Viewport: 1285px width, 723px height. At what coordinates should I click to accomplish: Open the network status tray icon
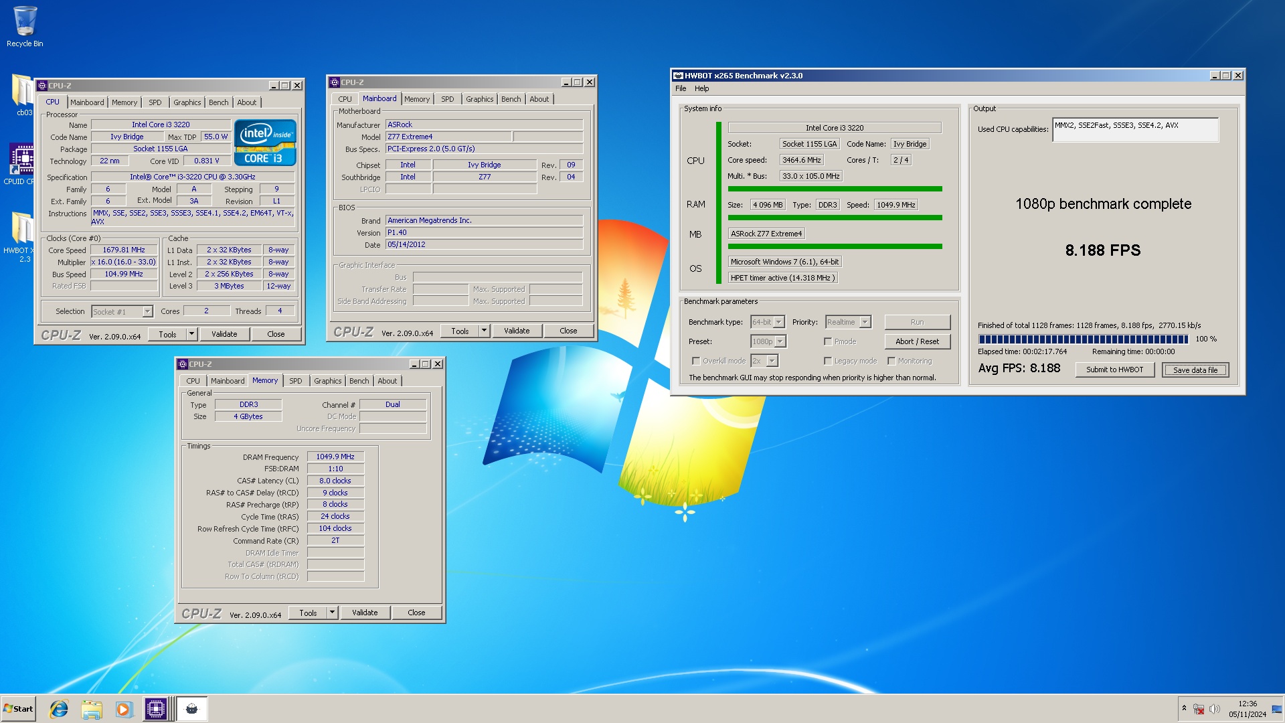[1199, 709]
